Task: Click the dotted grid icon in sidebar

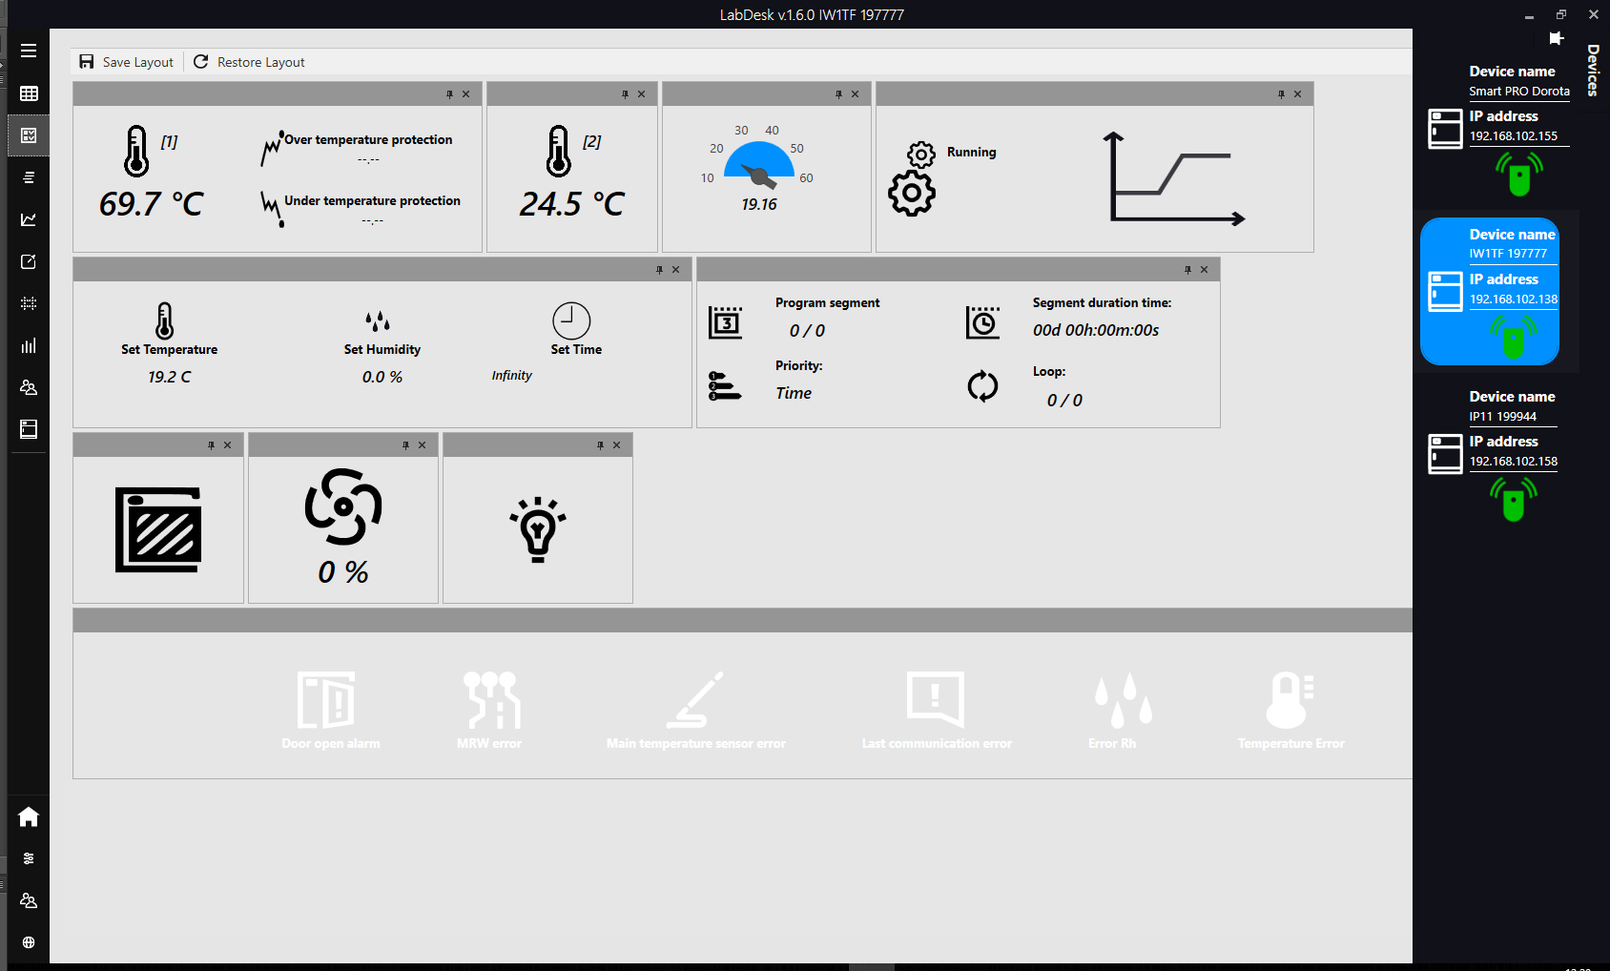Action: 29,303
